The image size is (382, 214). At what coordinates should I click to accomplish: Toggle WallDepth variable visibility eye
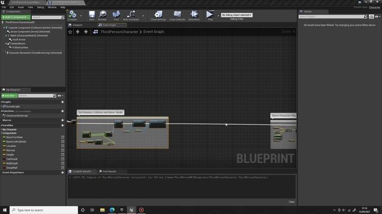63,163
